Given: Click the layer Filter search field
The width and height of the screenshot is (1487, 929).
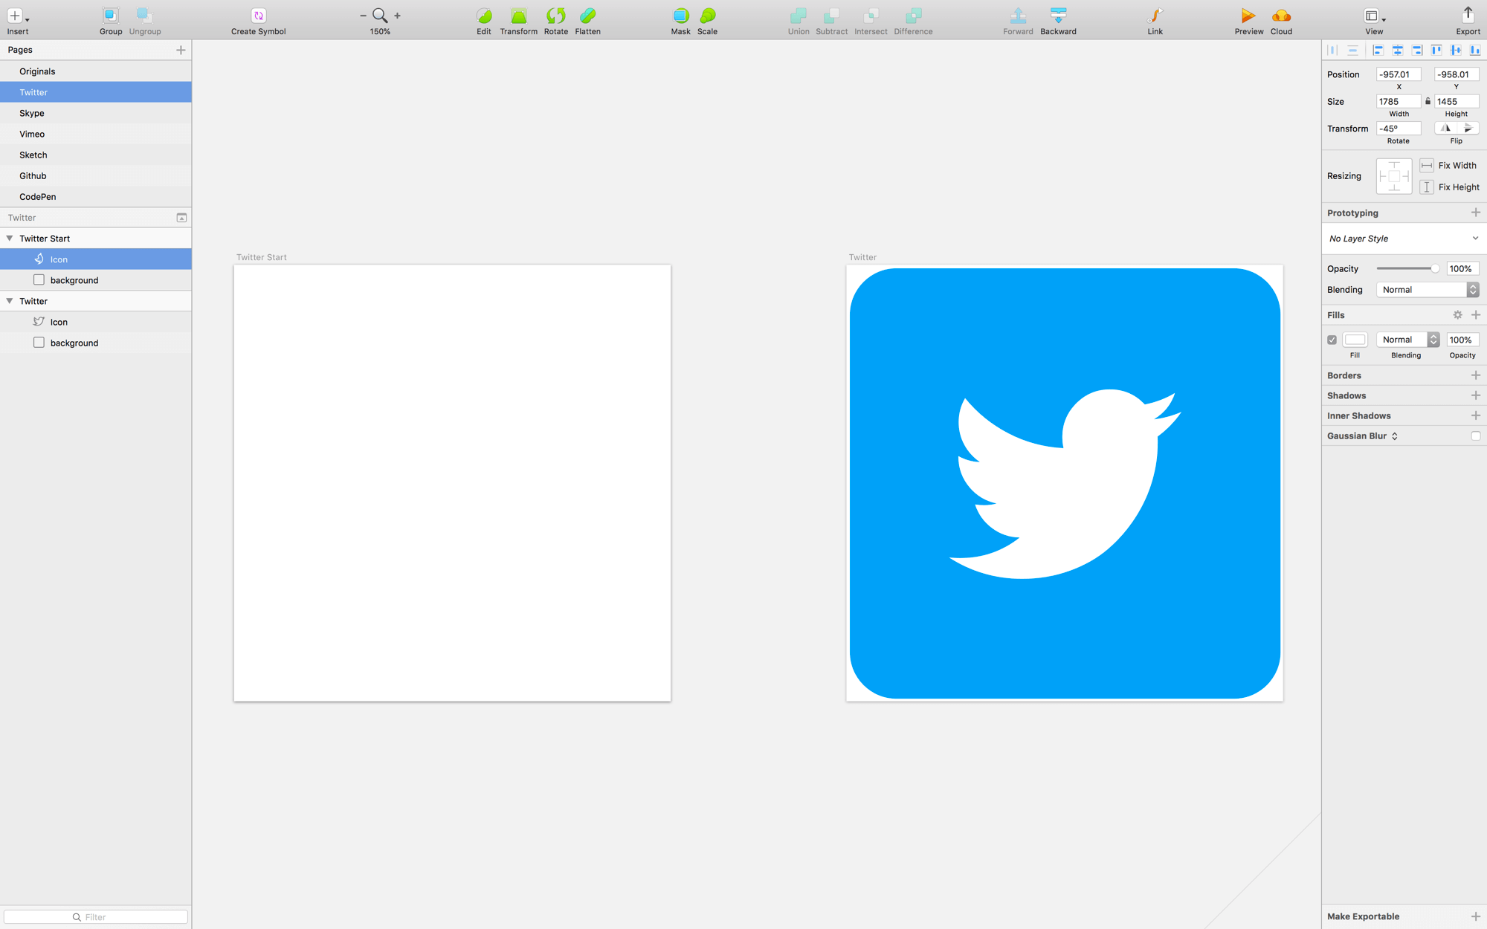Looking at the screenshot, I should pyautogui.click(x=95, y=917).
